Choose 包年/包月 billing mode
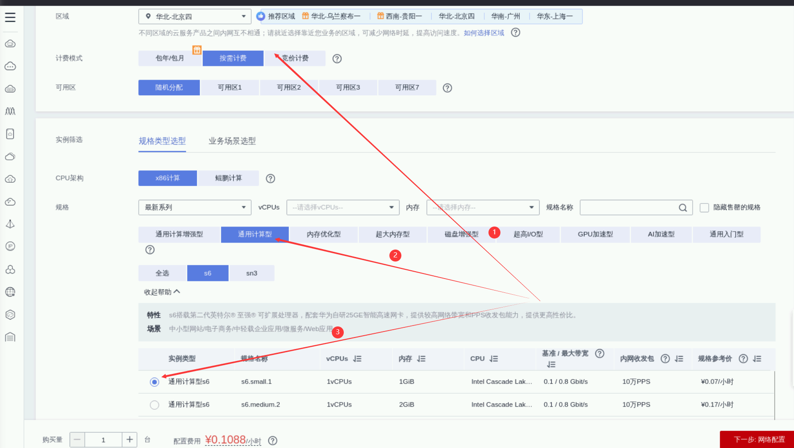Viewport: 794px width, 448px height. [170, 58]
